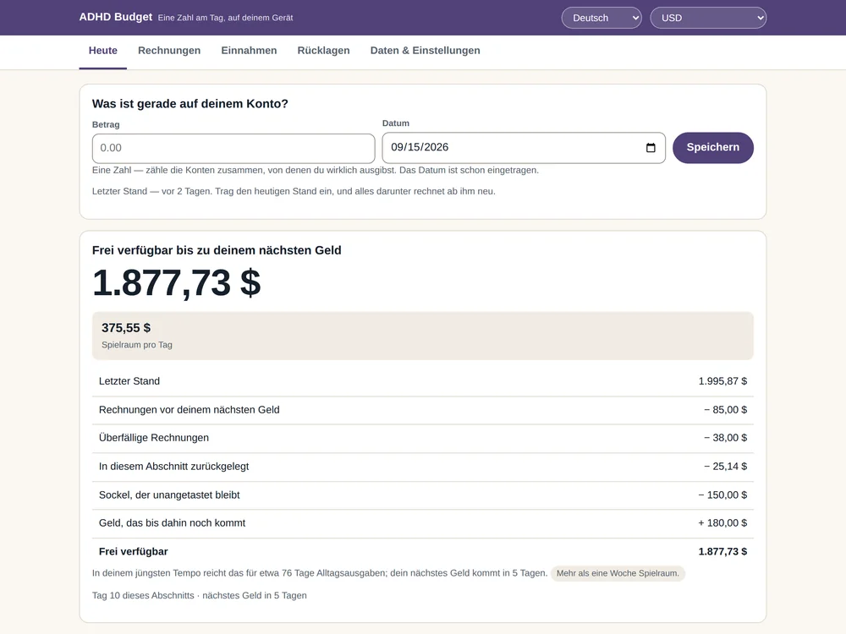The height and width of the screenshot is (634, 846).
Task: Click the "Letzter Stand" row label
Action: [x=129, y=381]
